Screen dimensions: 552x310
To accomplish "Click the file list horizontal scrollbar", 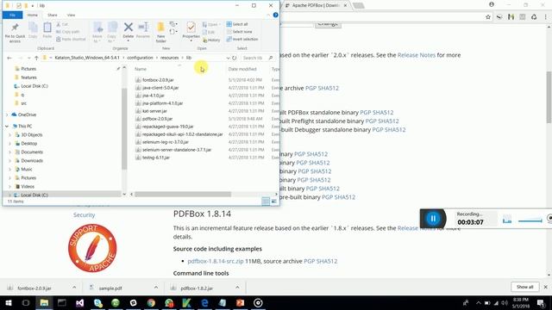I will coord(183,194).
